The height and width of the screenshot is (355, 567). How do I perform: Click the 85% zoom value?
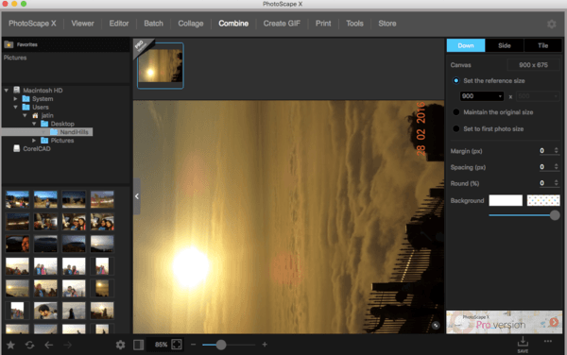pyautogui.click(x=161, y=345)
